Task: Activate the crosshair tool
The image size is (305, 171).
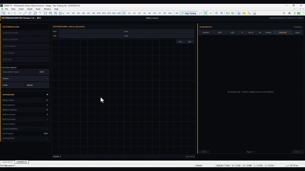Action: click(x=9, y=13)
